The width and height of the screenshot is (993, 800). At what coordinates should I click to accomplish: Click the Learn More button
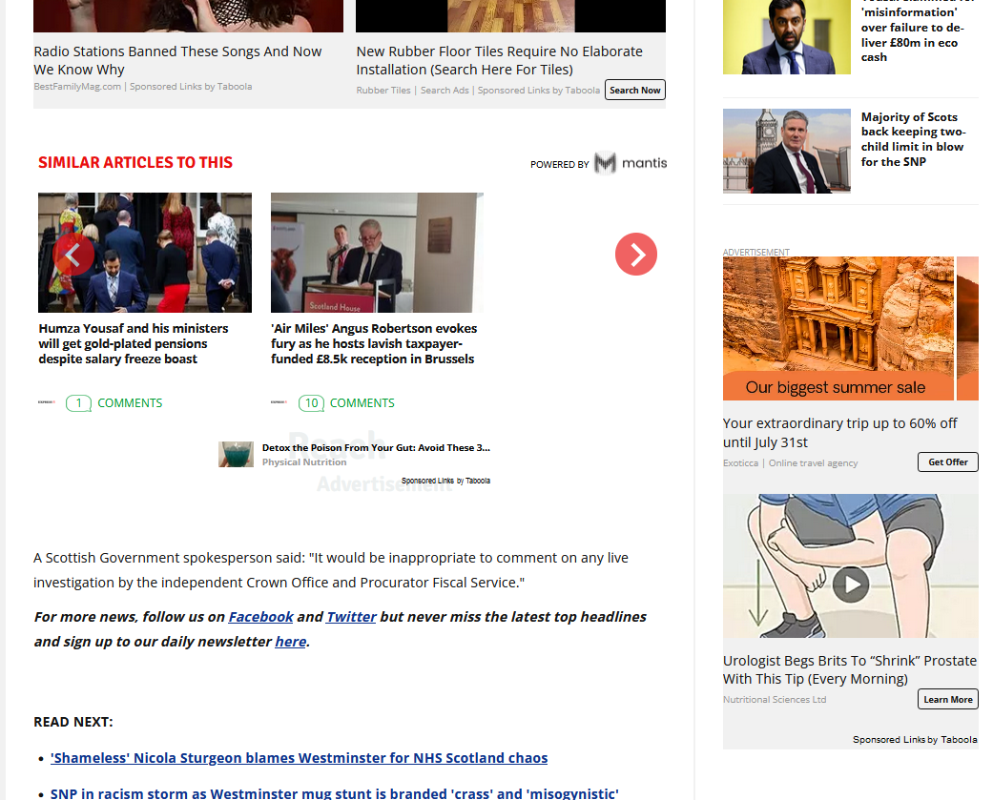pos(948,699)
